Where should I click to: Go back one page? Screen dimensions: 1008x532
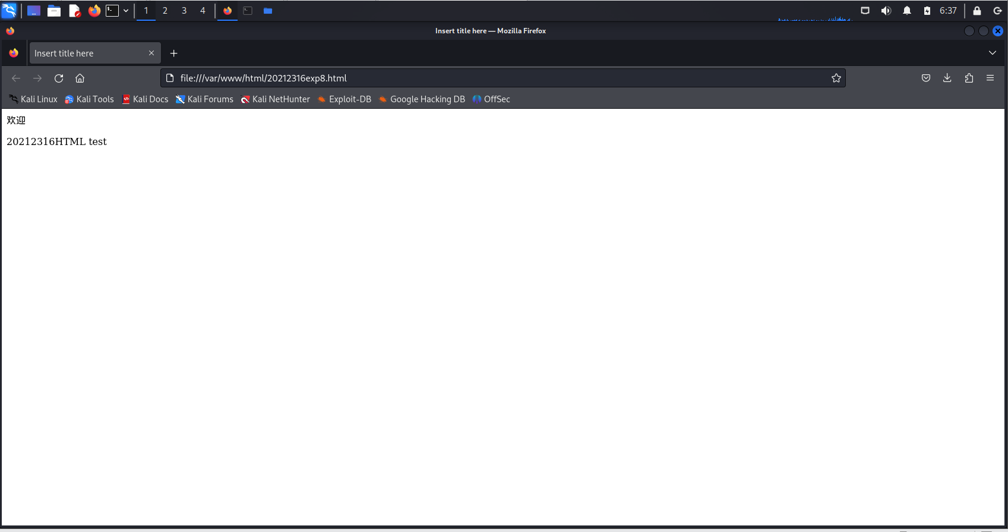pyautogui.click(x=16, y=78)
